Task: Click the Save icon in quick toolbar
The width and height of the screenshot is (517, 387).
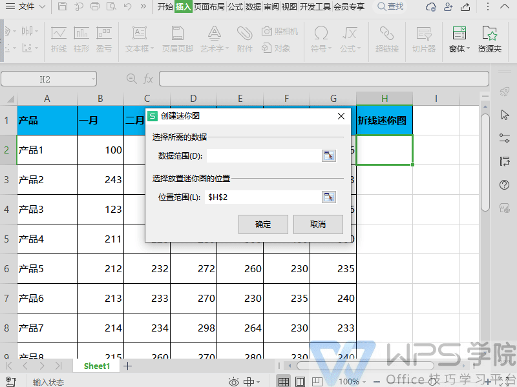Action: click(63, 6)
